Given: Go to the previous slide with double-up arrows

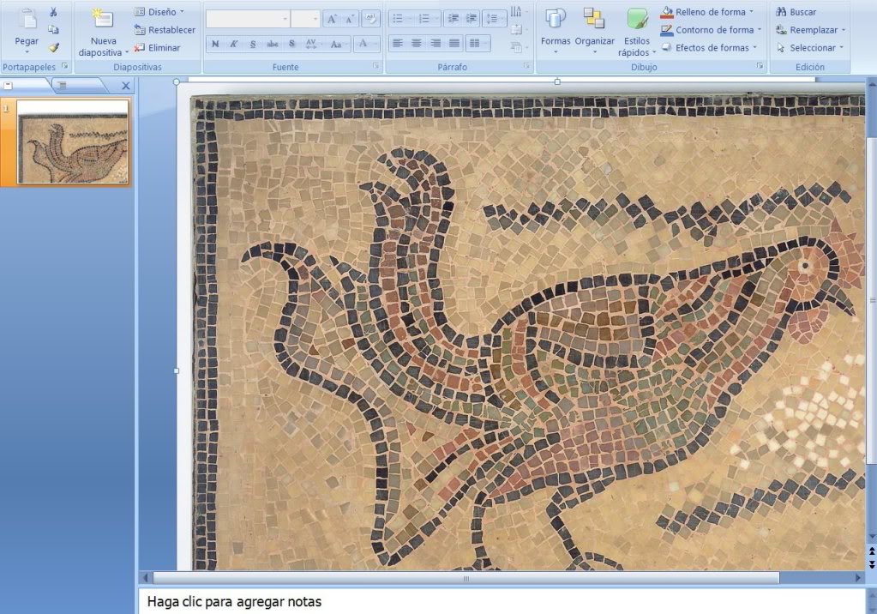Looking at the screenshot, I should point(871,552).
